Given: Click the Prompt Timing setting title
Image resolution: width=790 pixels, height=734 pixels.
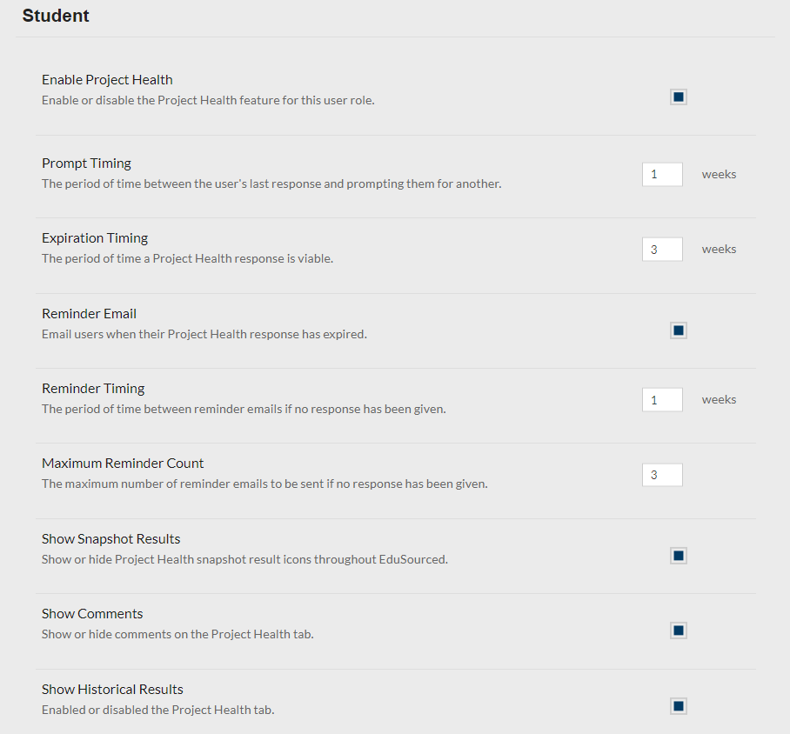Looking at the screenshot, I should pos(86,163).
